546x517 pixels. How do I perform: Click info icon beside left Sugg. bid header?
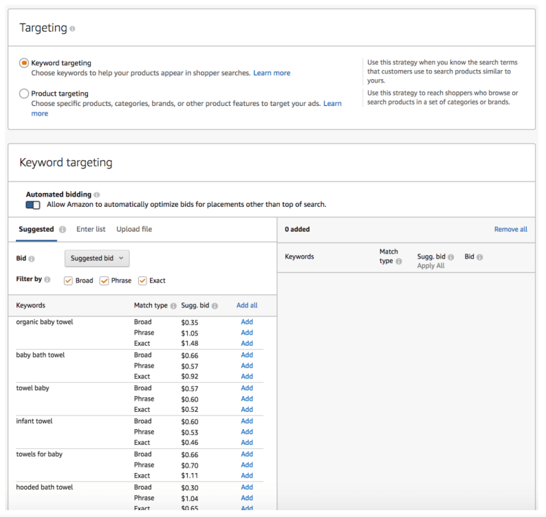(x=215, y=305)
